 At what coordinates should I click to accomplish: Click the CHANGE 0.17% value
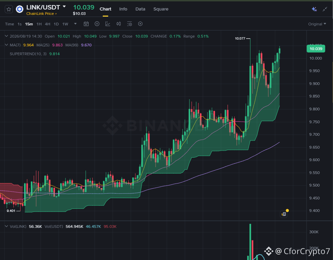(175, 36)
